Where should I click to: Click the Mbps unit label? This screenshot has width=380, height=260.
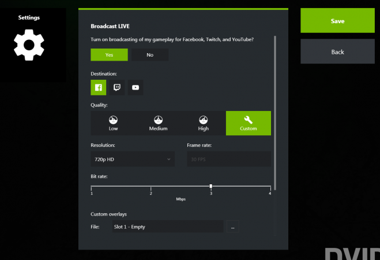click(181, 199)
